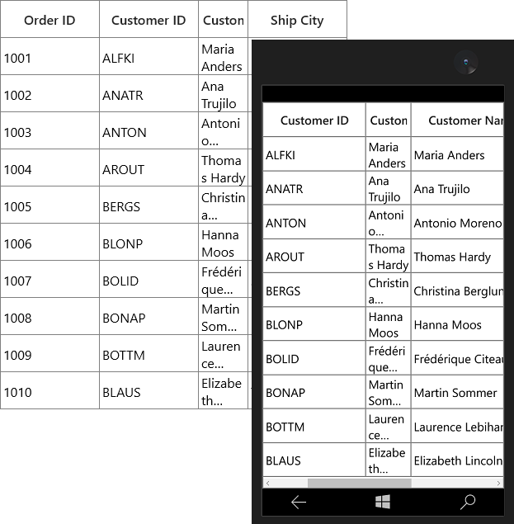The height and width of the screenshot is (524, 514).
Task: Select AROUT cell in phone grid
Action: coord(314,256)
